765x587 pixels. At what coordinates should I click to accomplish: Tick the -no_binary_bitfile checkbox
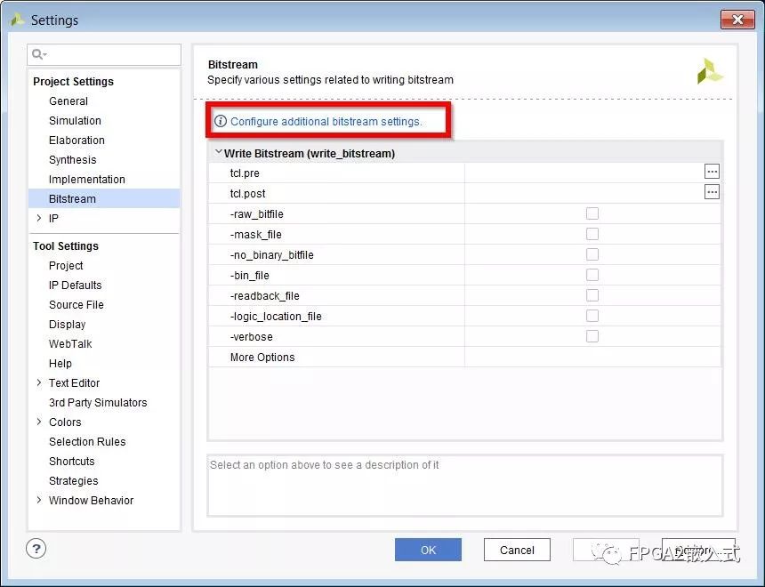click(592, 254)
